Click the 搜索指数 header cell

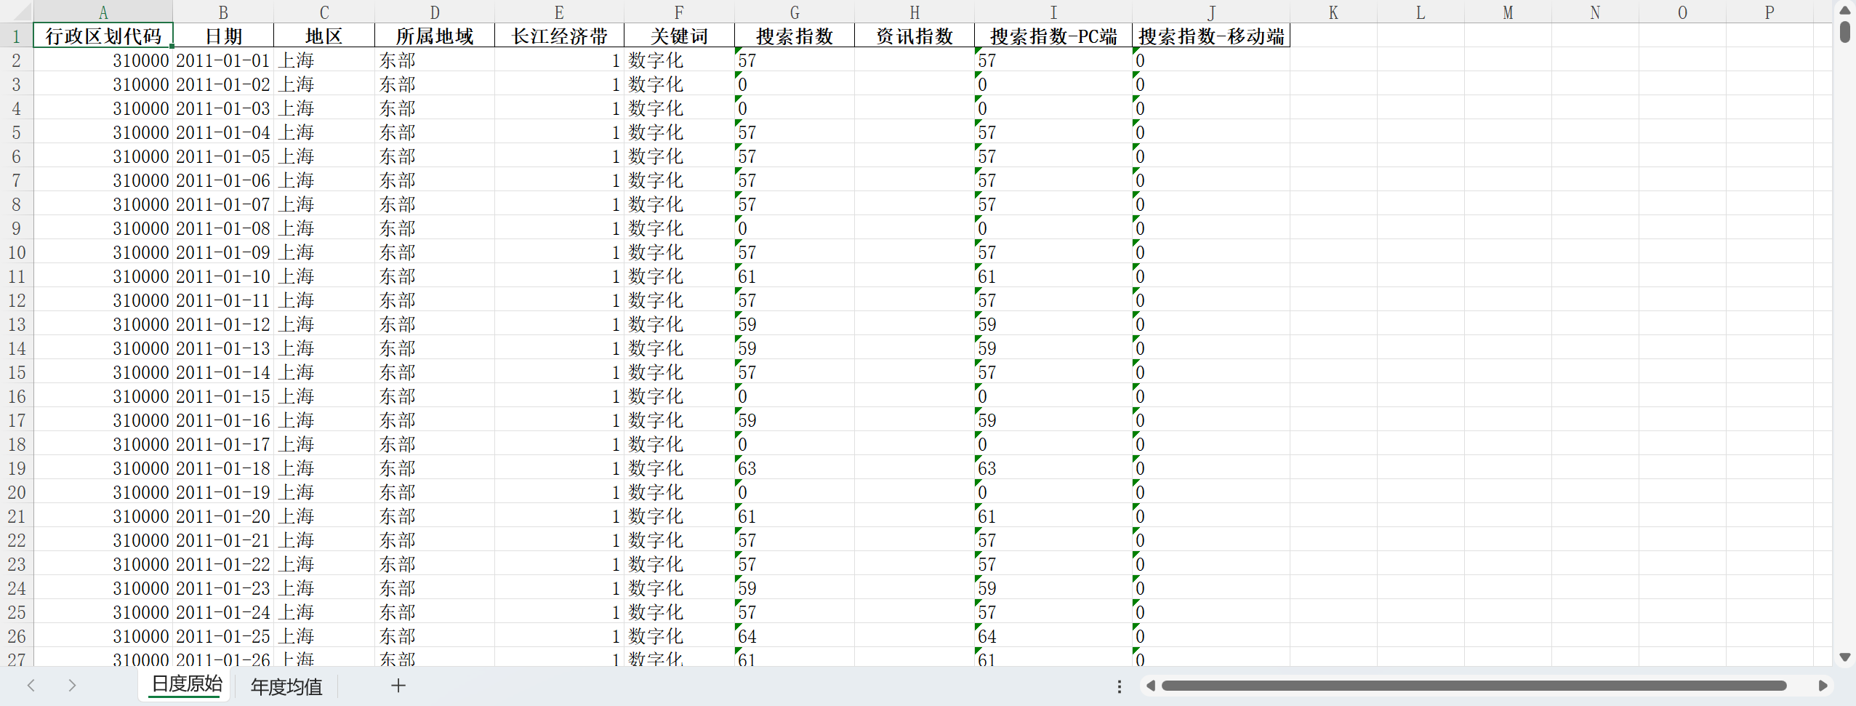point(794,36)
